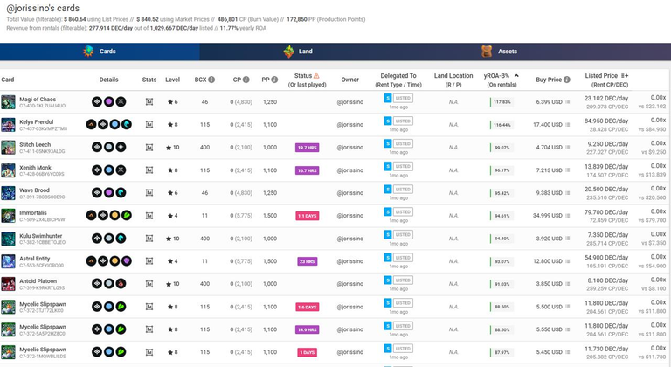Switch to the Cards tab

click(100, 52)
